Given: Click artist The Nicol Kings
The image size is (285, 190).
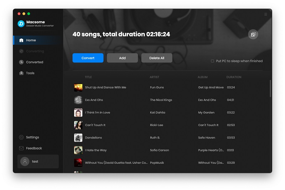Looking at the screenshot, I should [161, 100].
